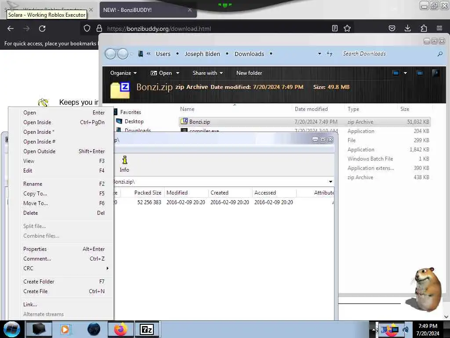Expand Explorer address history dropdown
This screenshot has width=450, height=338.
(x=319, y=54)
